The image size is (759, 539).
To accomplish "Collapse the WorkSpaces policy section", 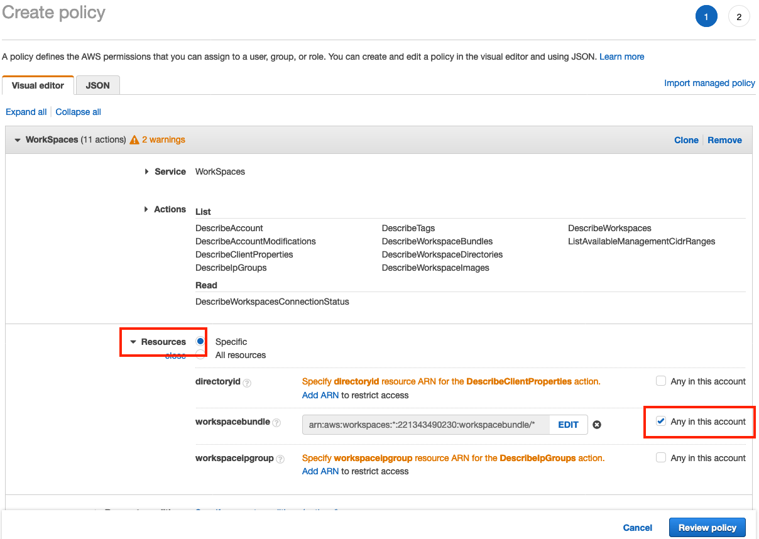I will [18, 140].
